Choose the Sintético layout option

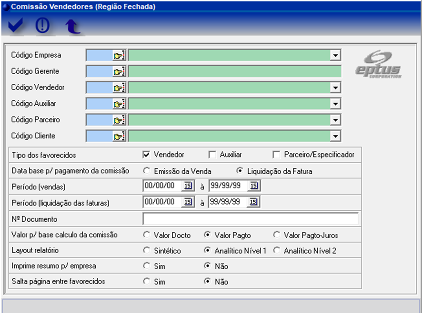click(147, 251)
